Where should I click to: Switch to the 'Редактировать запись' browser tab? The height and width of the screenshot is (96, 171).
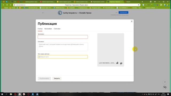98,2
